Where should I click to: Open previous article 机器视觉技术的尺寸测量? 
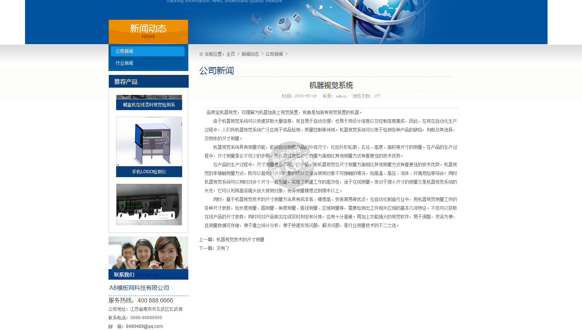(240, 240)
